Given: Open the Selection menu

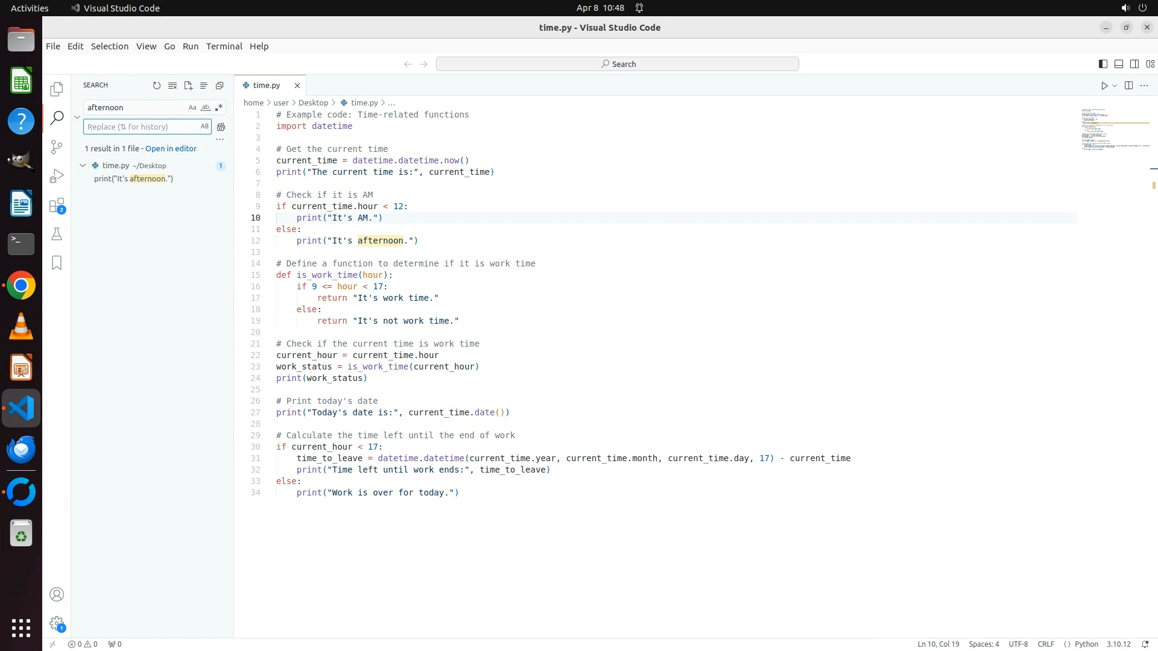Looking at the screenshot, I should tap(109, 46).
